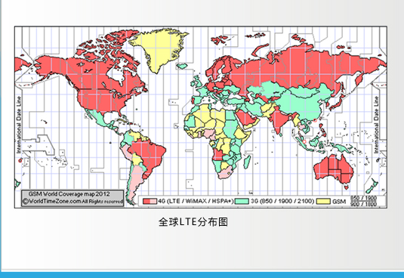Select the 4G (LTE / WiMAX / HSPA+) legend label
The height and width of the screenshot is (278, 404).
click(196, 201)
